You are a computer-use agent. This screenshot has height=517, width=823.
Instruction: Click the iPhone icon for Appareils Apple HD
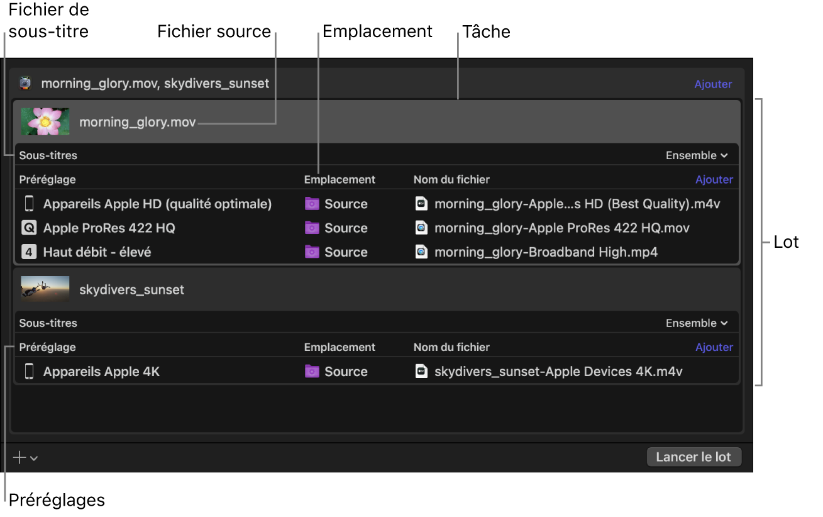tap(29, 204)
